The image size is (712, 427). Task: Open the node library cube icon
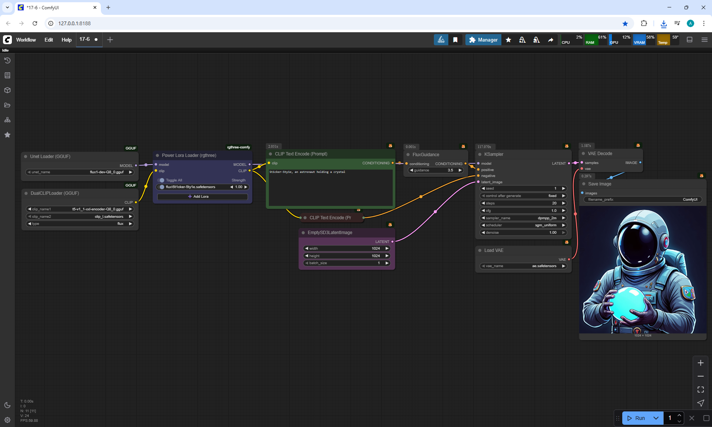(x=7, y=90)
